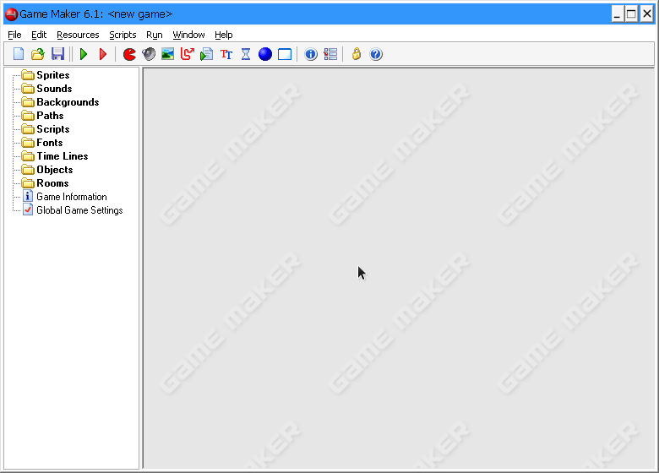Select the Sprites label in tree
The image size is (659, 473).
[x=53, y=75]
